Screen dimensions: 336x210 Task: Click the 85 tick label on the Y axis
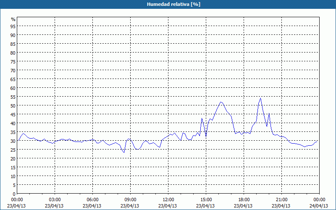13,44
